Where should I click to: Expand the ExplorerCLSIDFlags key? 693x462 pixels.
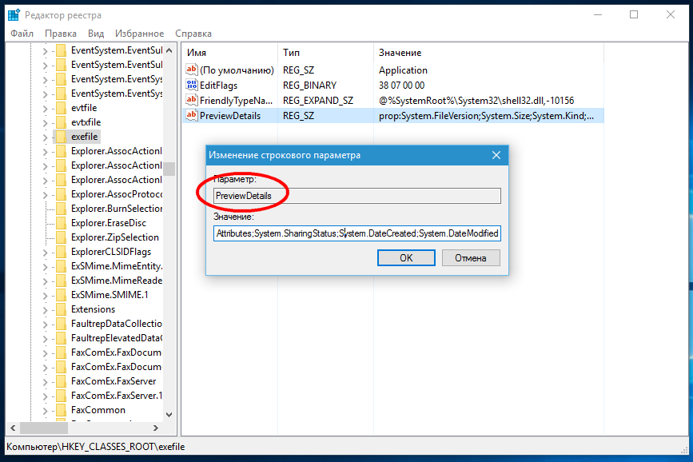pyautogui.click(x=45, y=253)
